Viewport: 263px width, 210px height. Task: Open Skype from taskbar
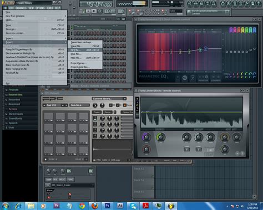pos(133,206)
